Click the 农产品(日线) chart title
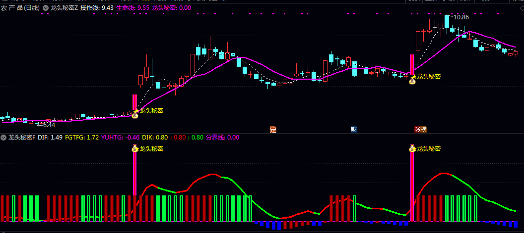Screen dimensions: 524x233 pyautogui.click(x=20, y=7)
